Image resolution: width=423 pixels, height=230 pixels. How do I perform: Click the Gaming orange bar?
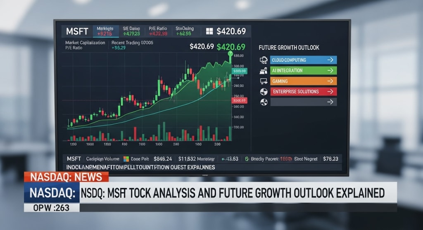tap(304, 81)
